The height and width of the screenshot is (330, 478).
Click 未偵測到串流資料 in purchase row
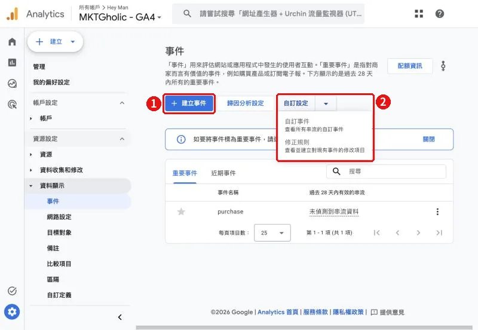point(334,212)
